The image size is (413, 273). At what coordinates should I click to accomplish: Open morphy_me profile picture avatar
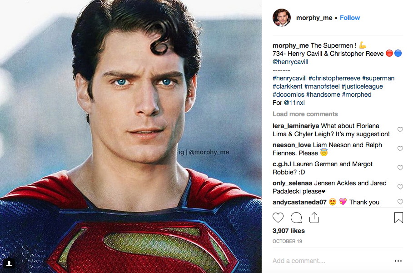[282, 18]
